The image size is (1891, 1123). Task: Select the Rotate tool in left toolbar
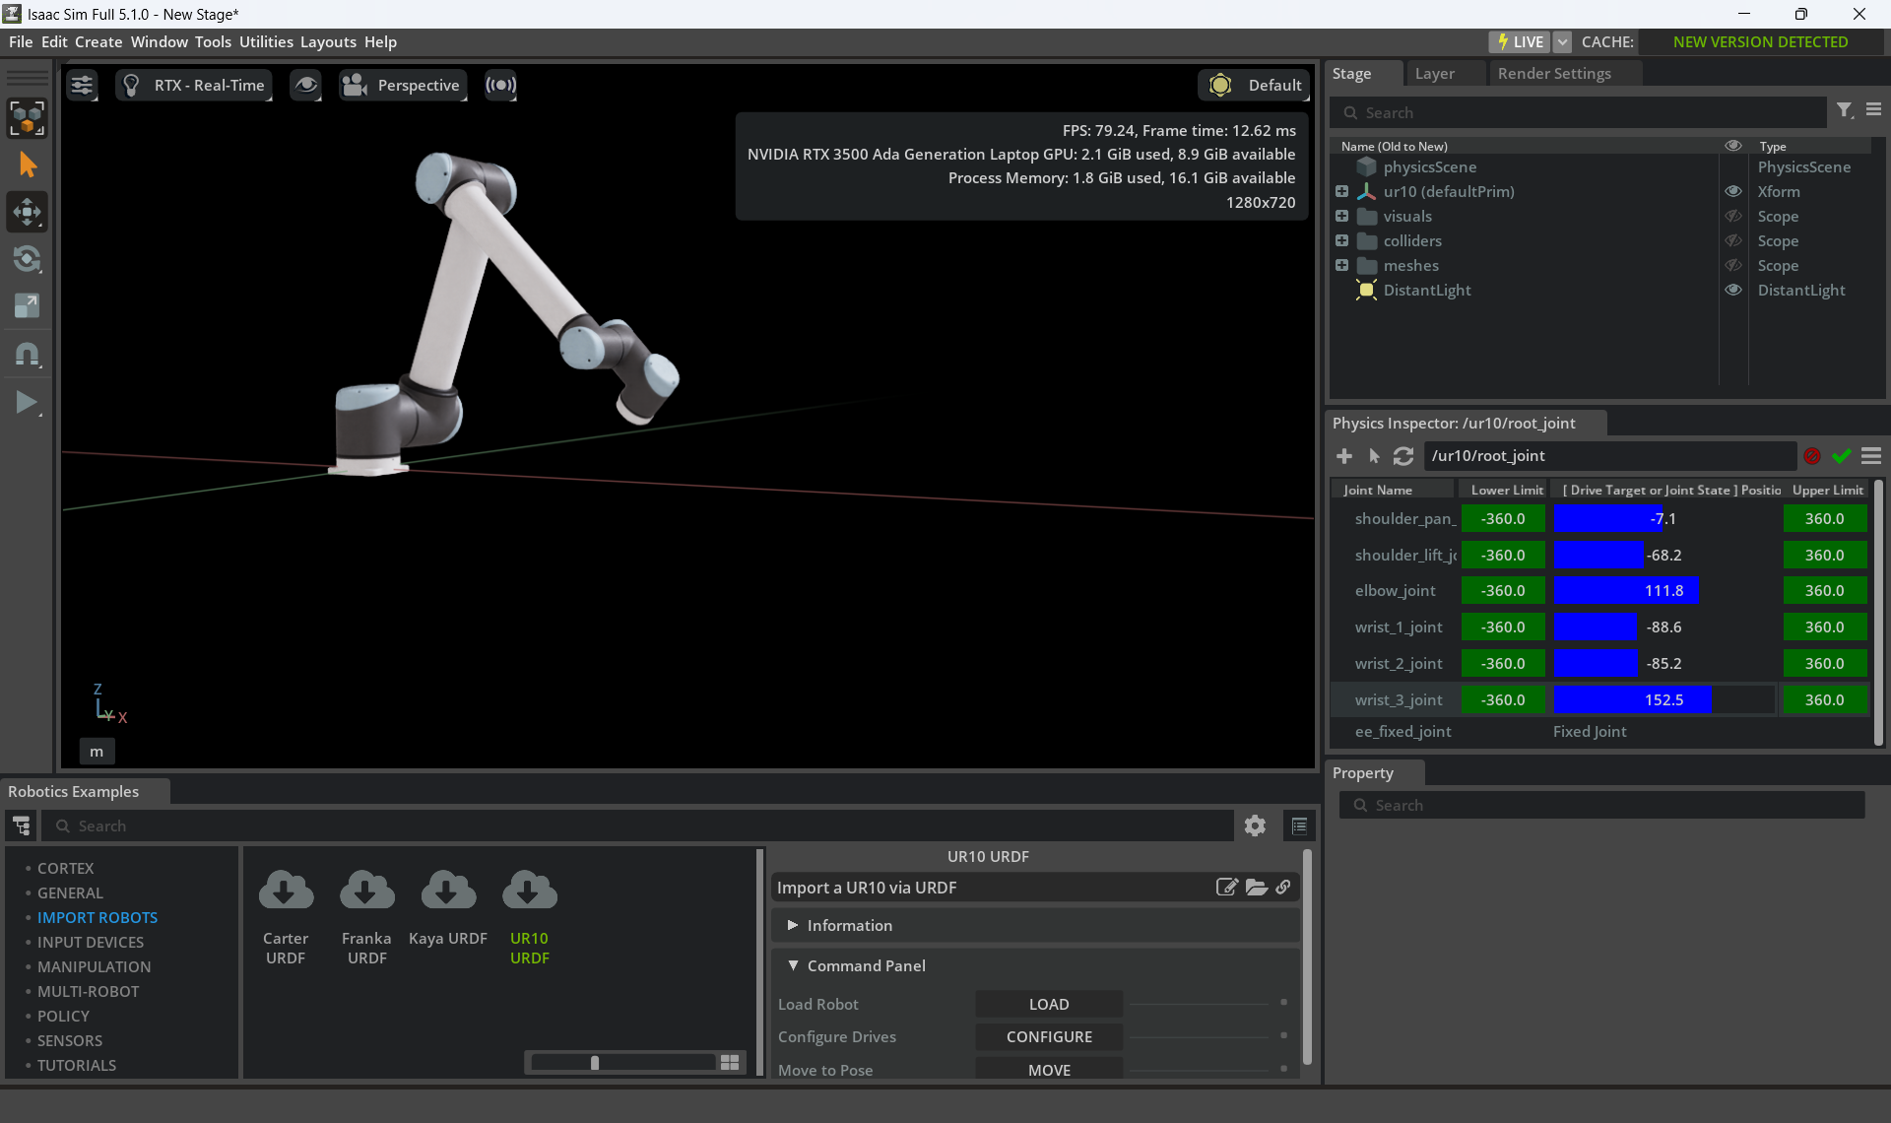27,259
